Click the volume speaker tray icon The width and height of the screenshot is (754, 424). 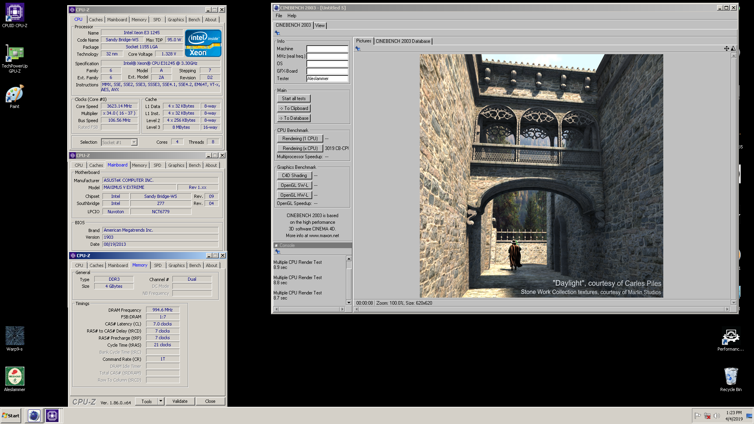pos(717,416)
